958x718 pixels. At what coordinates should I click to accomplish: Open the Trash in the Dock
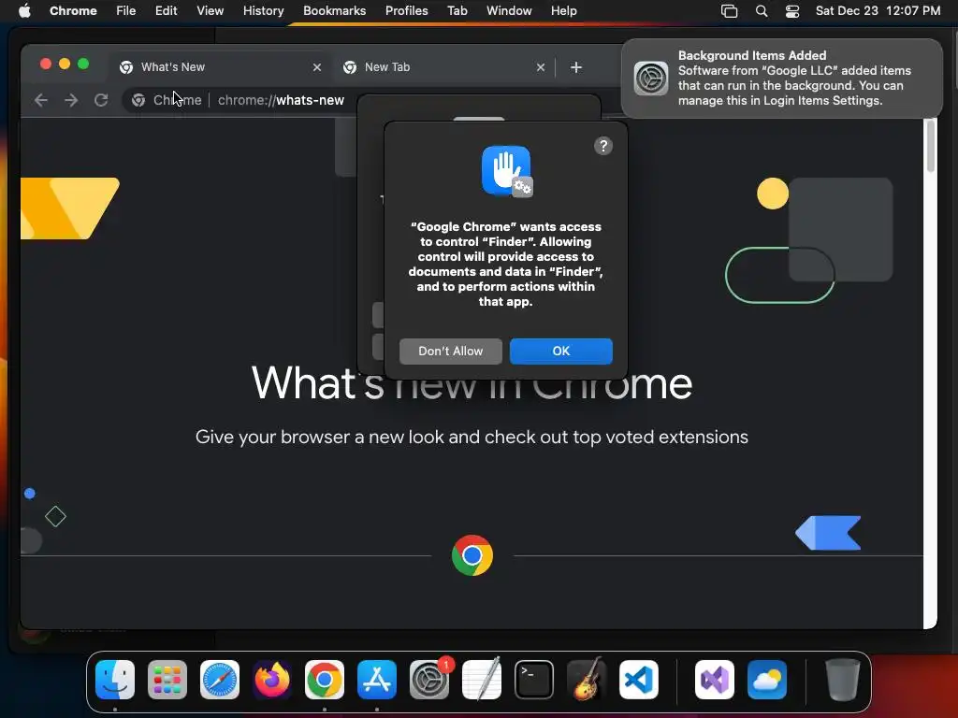point(843,680)
